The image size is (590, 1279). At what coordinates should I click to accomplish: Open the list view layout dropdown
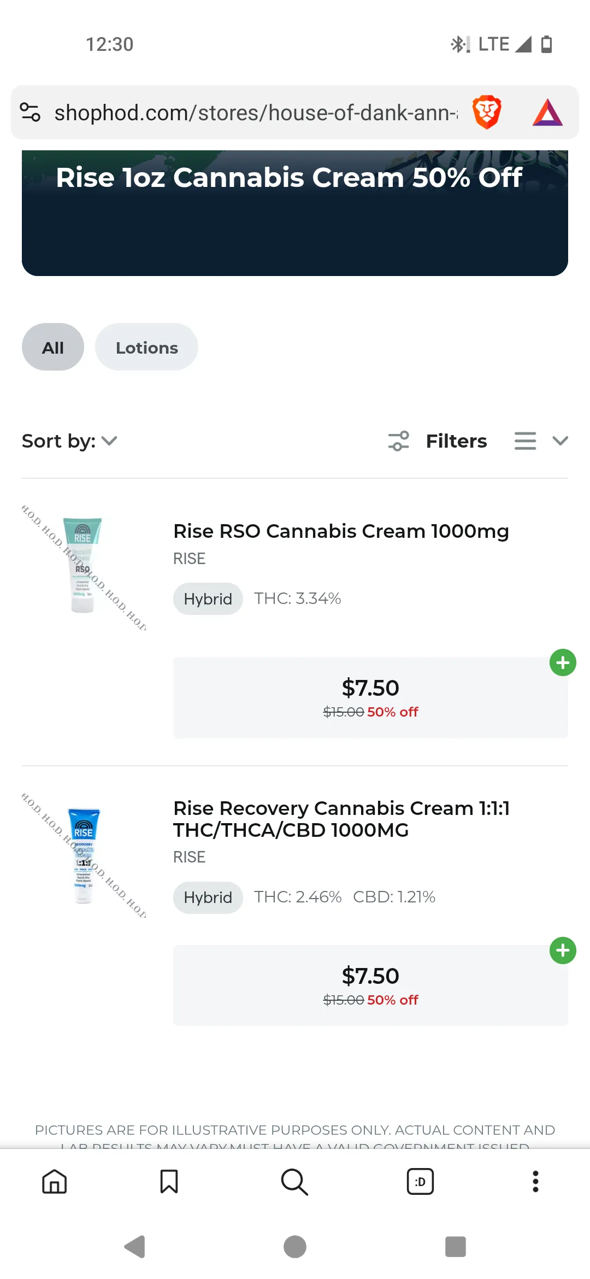pos(541,441)
